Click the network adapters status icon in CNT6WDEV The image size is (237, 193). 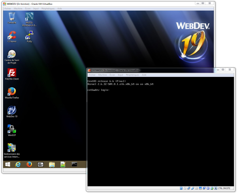189,188
